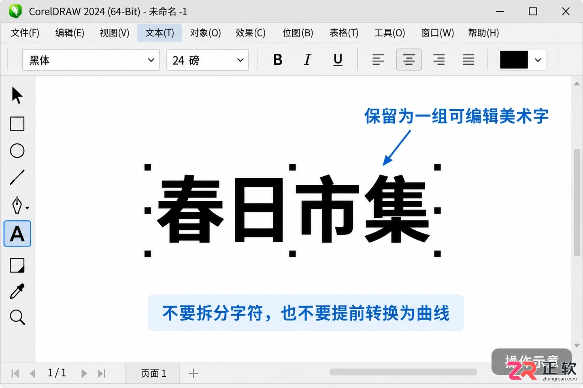Open the 窗口(W) menu
Viewport: 583px width, 388px height.
click(438, 33)
